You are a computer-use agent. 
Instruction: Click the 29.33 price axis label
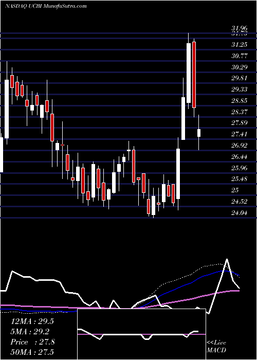240,89
